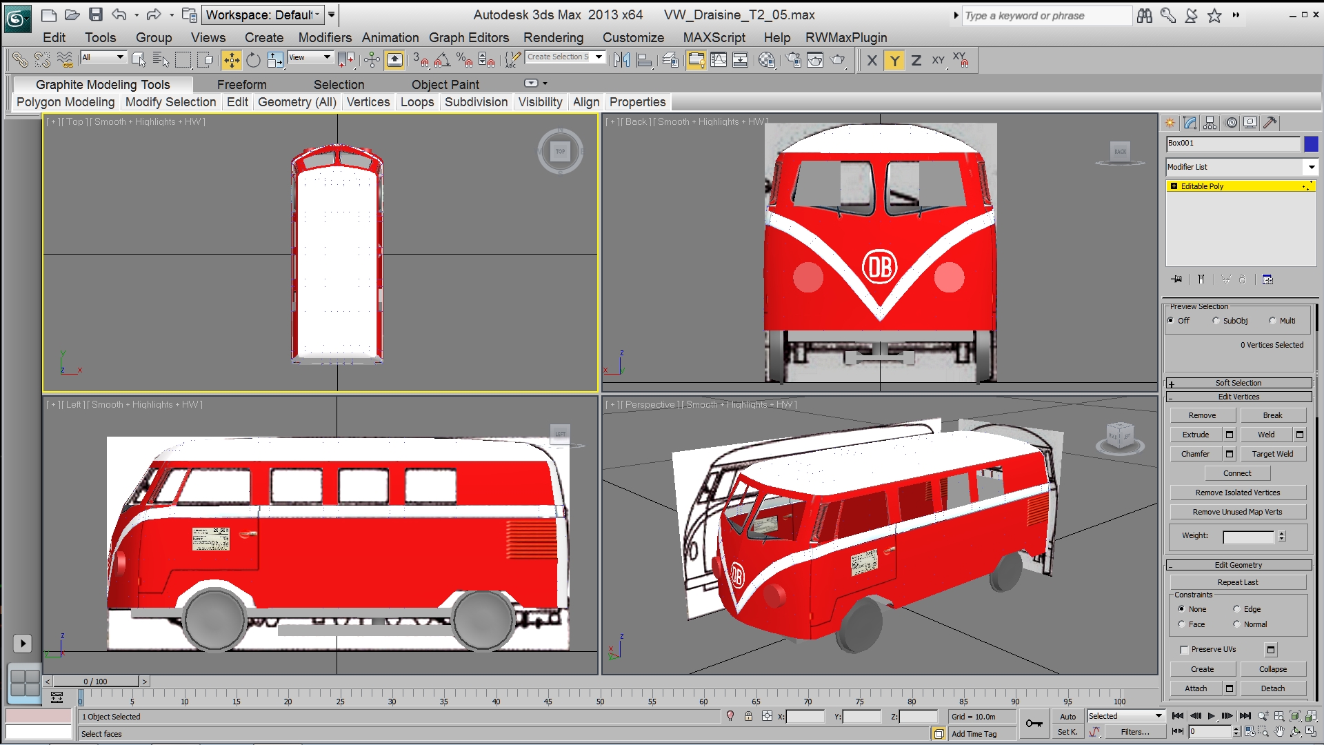Click the Select and Link chain icon

click(x=20, y=61)
